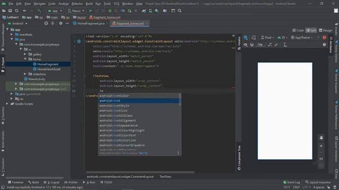Click the Infer Constraints wand icon
Screen dimensions: 339x190
(x=276, y=45)
